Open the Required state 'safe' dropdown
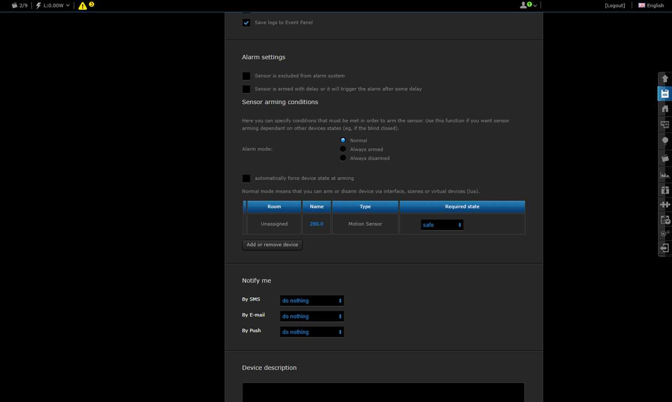The height and width of the screenshot is (402, 672). (x=441, y=225)
